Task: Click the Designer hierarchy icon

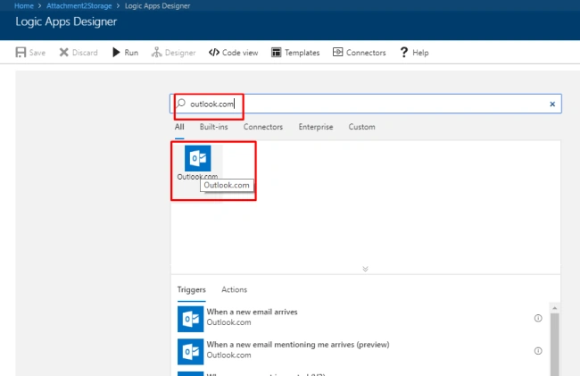Action: pyautogui.click(x=156, y=52)
